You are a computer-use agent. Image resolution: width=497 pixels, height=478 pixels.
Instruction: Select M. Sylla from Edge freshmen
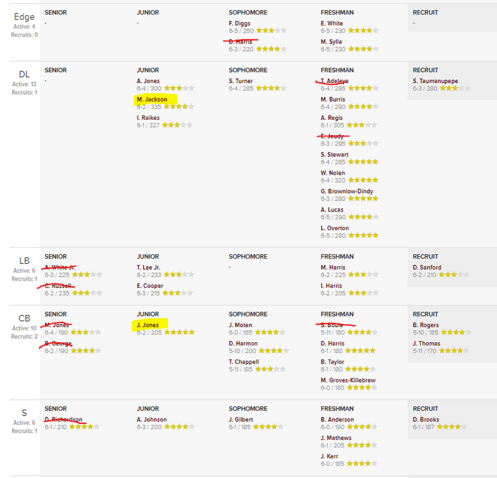(x=333, y=42)
